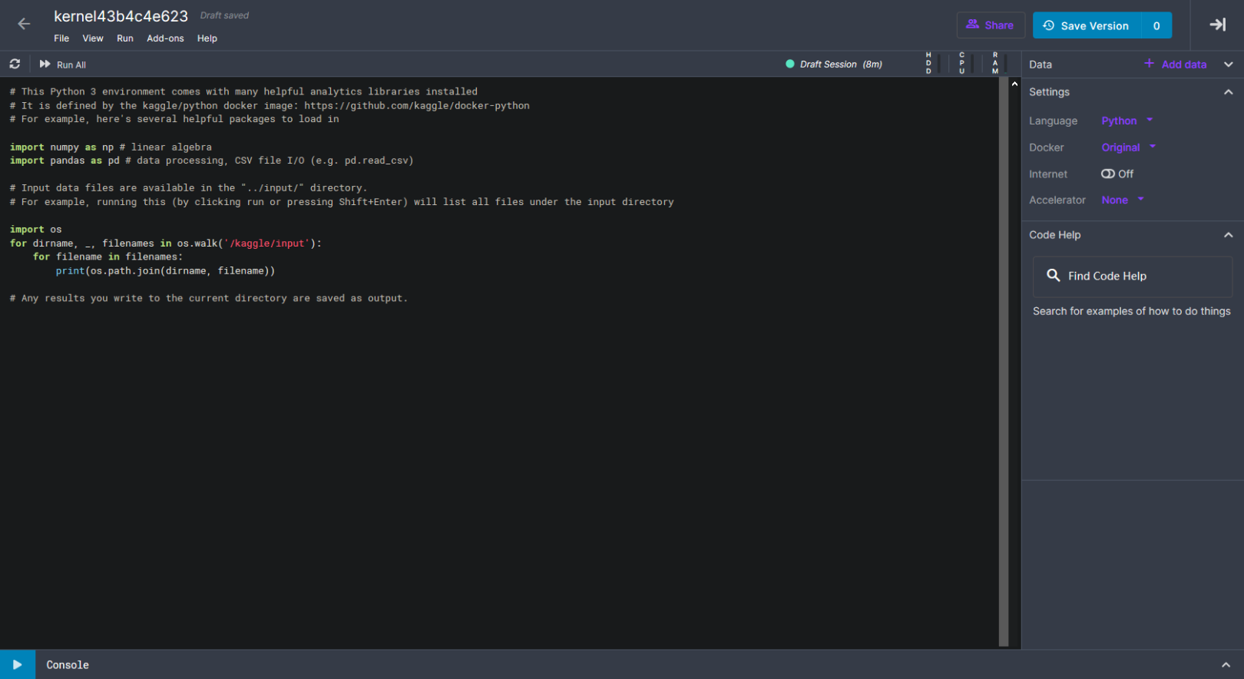Click the CPU usage indicator
1244x679 pixels.
965,63
